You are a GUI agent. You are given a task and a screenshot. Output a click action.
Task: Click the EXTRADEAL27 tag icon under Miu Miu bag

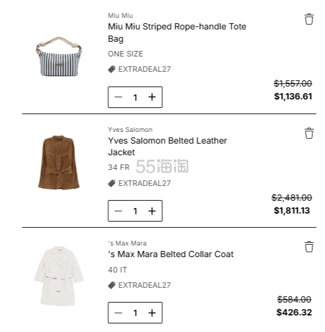pyautogui.click(x=112, y=69)
